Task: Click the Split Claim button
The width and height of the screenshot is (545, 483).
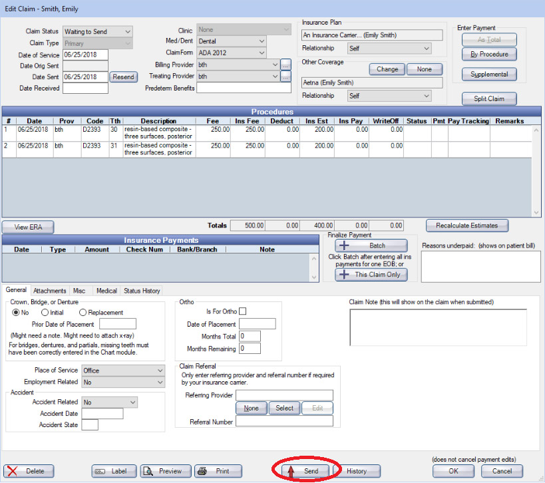Action: pos(489,98)
